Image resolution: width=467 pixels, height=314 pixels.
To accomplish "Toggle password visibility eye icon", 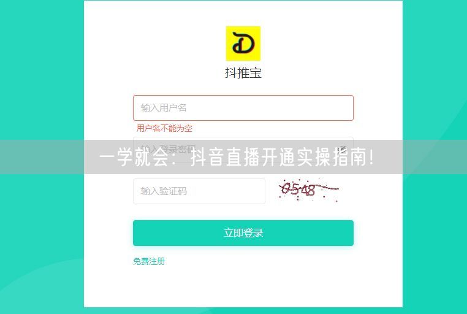I will 343,149.
